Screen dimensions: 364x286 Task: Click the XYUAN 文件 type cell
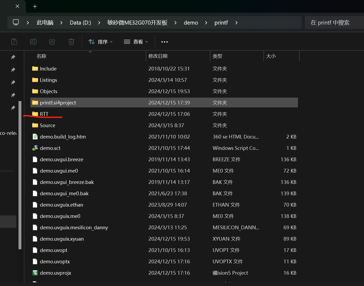[226, 239]
